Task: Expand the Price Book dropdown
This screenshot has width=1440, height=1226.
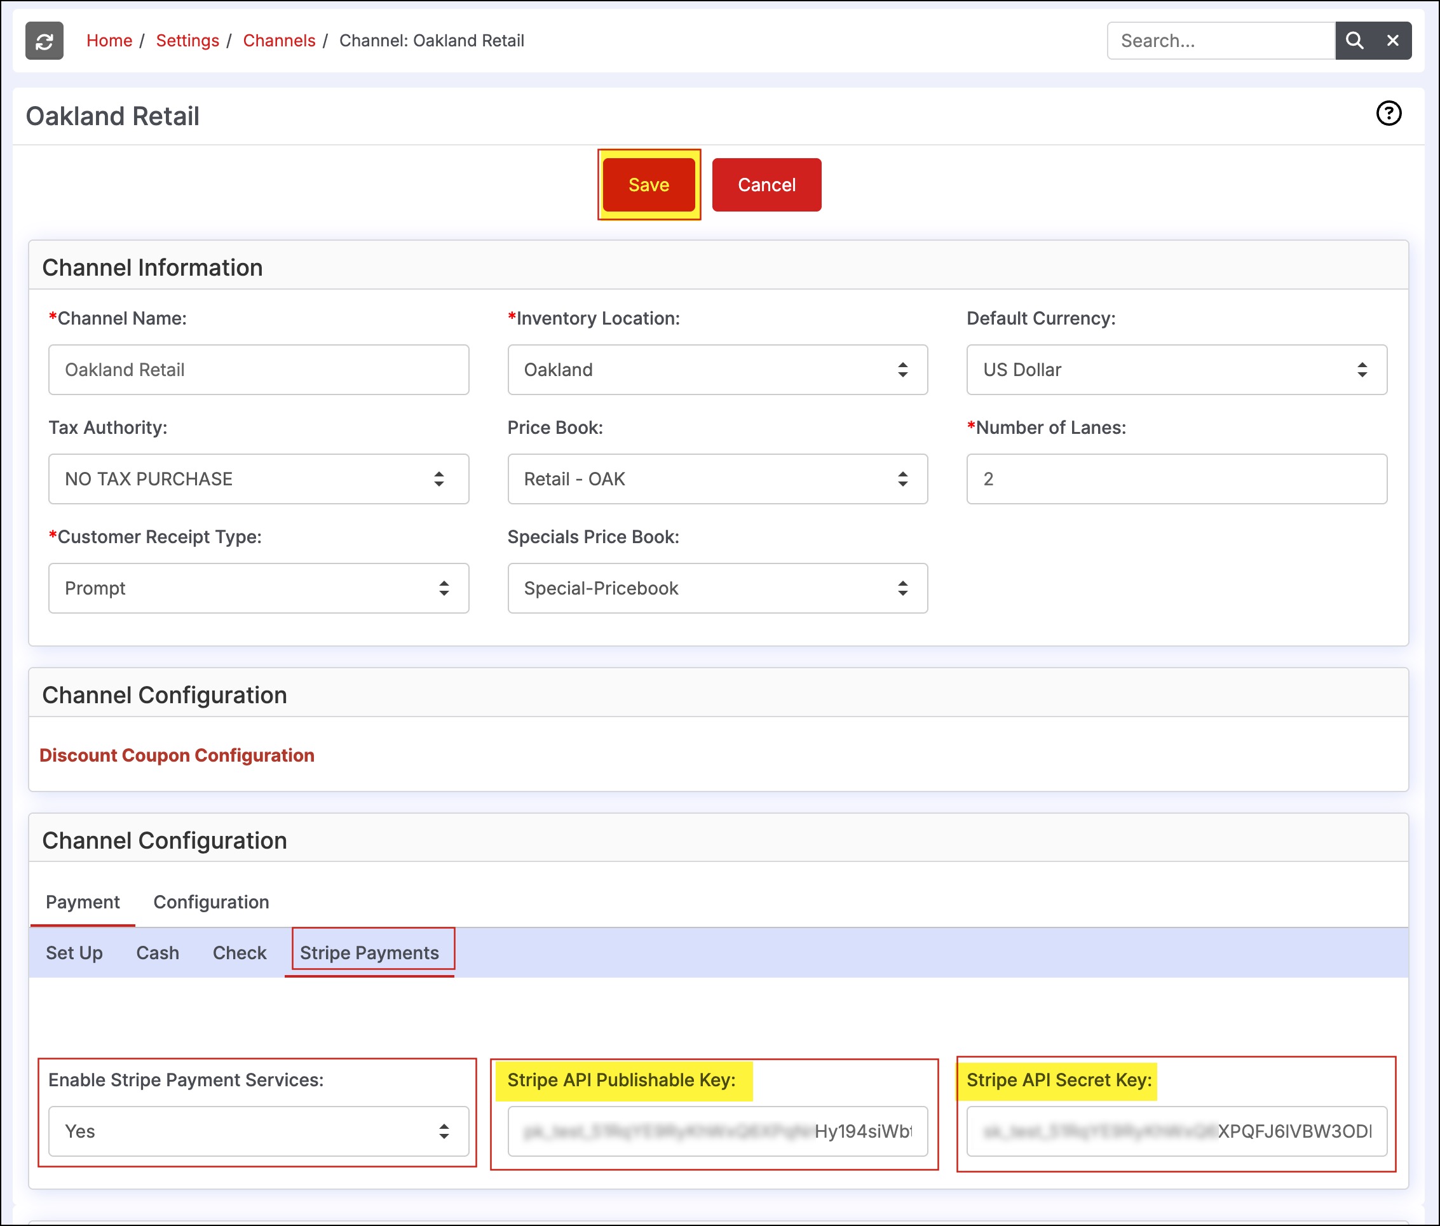Action: (x=717, y=478)
